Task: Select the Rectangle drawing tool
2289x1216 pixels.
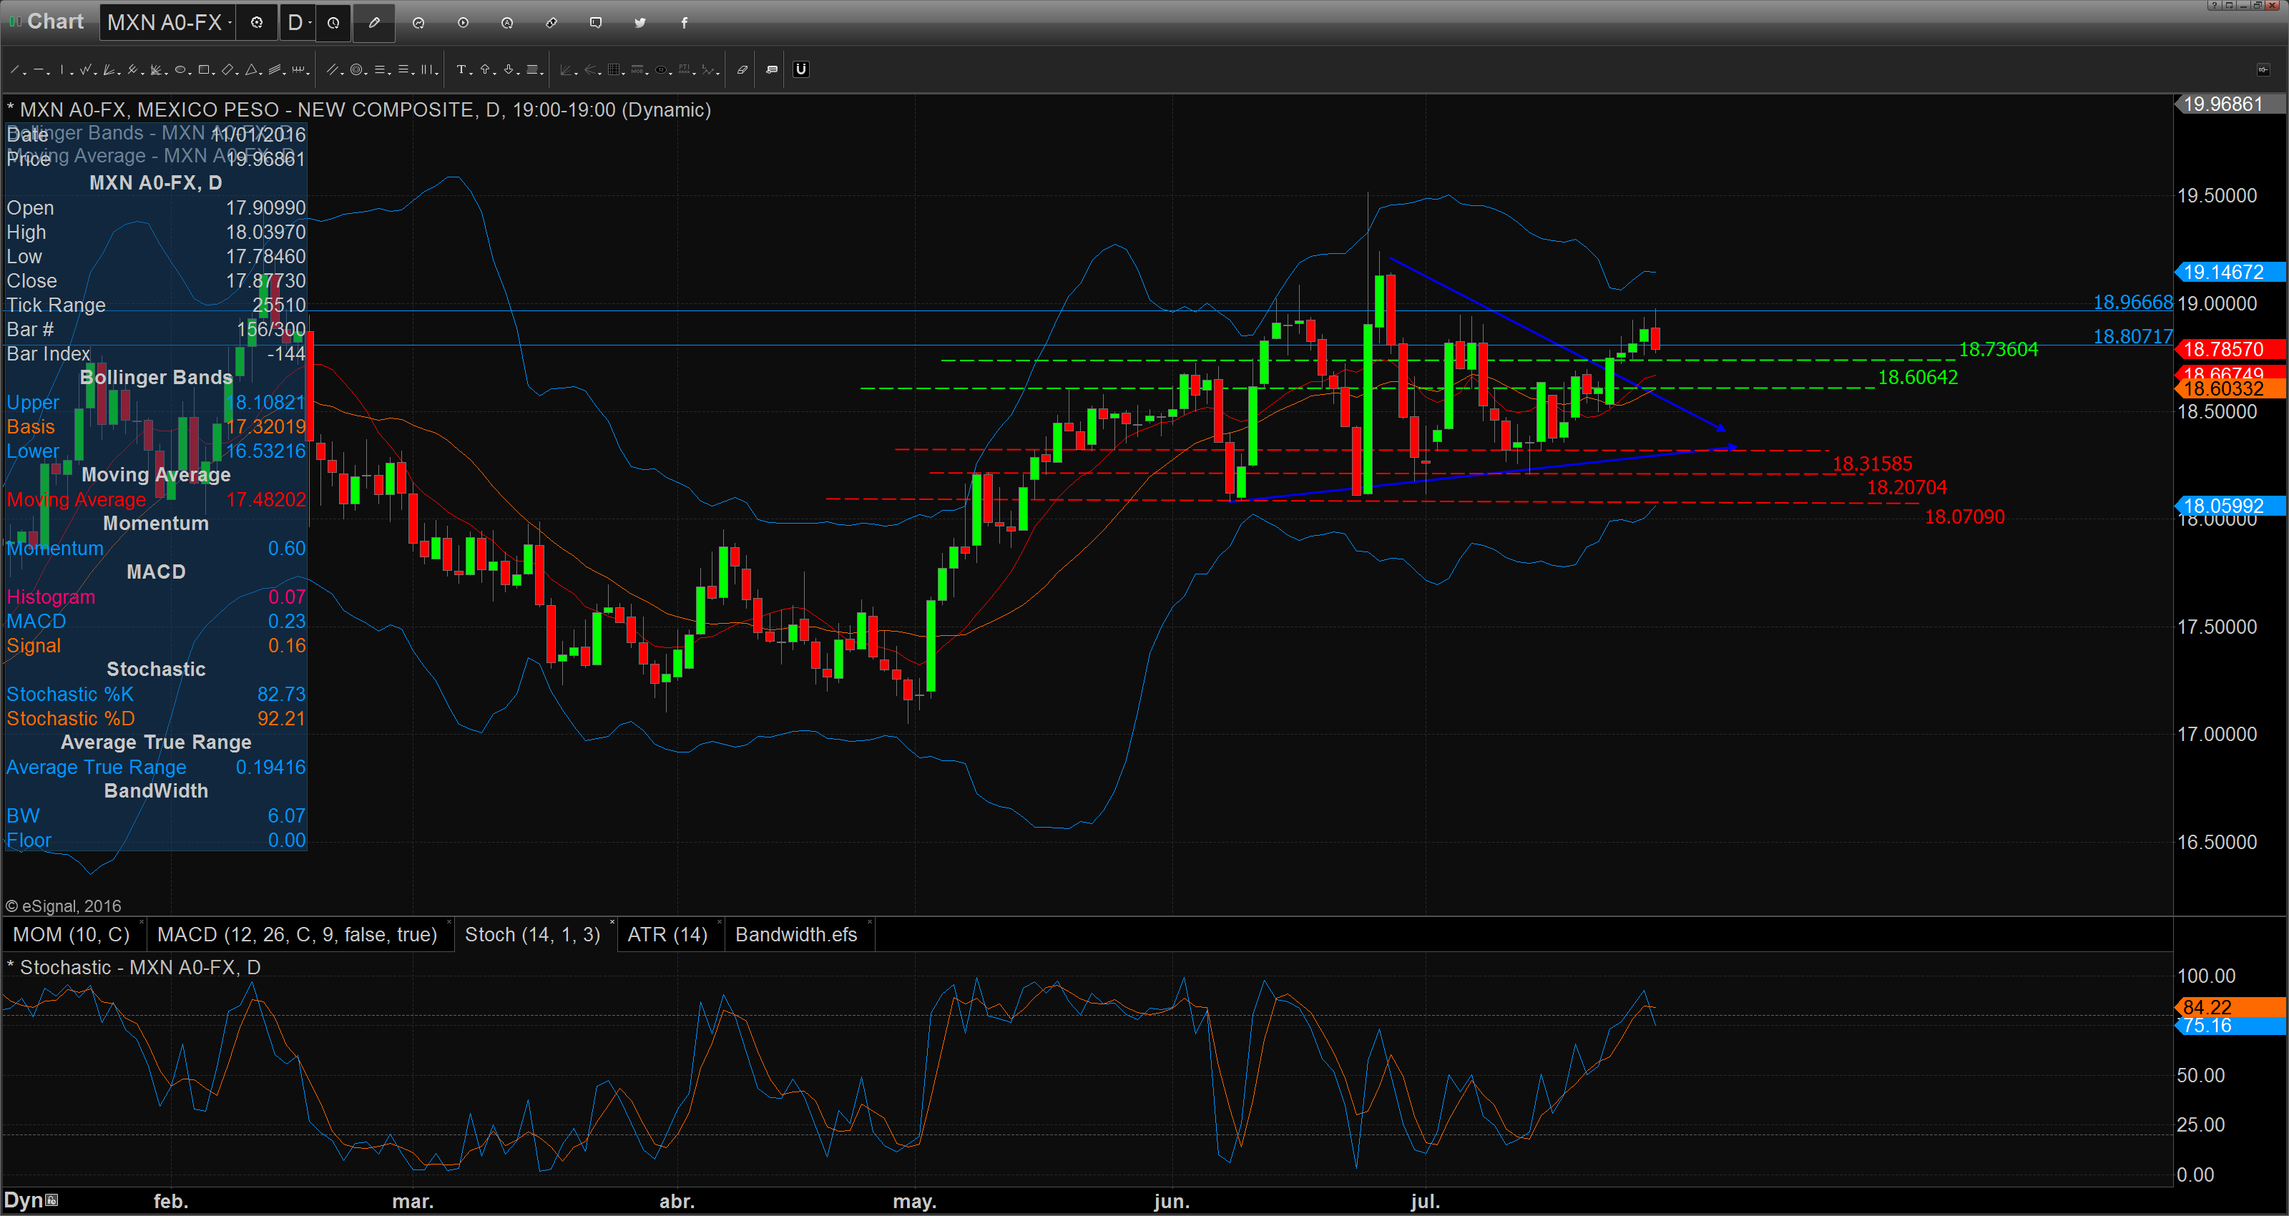Action: tap(203, 69)
